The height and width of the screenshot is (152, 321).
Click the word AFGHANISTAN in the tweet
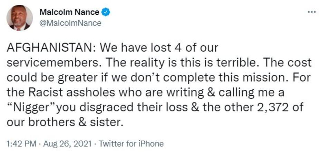48,47
